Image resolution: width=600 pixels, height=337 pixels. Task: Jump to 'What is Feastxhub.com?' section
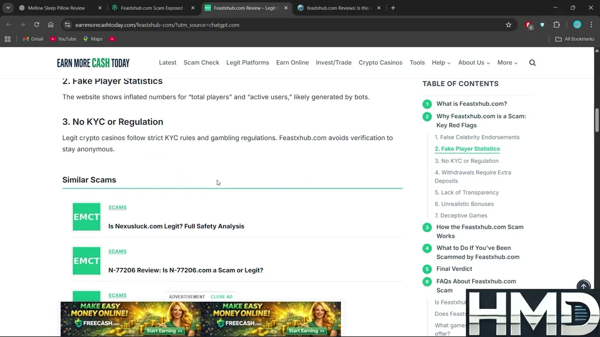[x=472, y=104]
